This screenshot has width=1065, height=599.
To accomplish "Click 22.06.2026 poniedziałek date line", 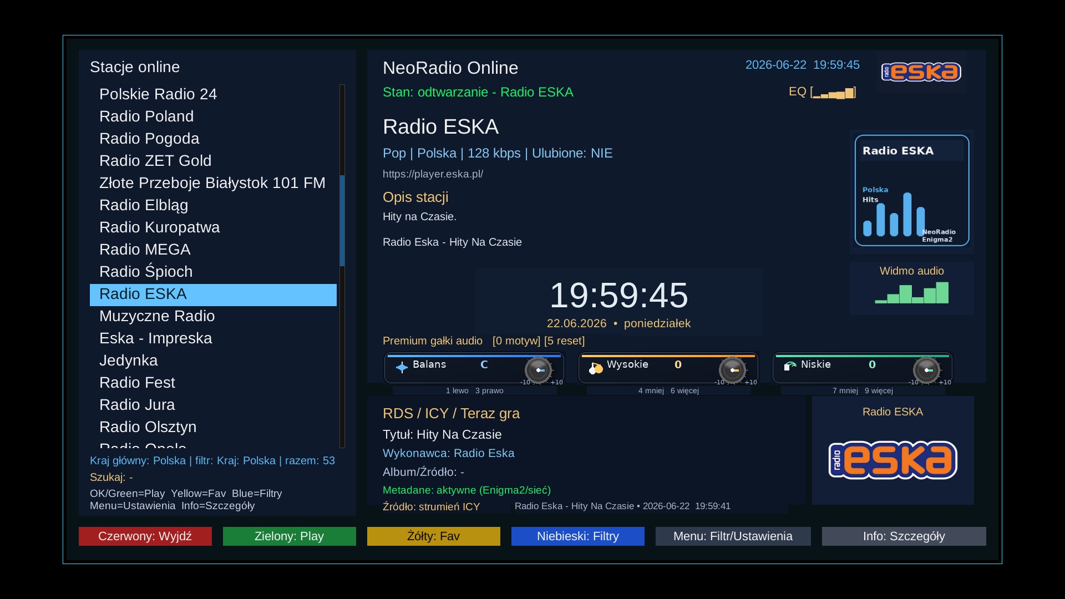I will pyautogui.click(x=618, y=323).
